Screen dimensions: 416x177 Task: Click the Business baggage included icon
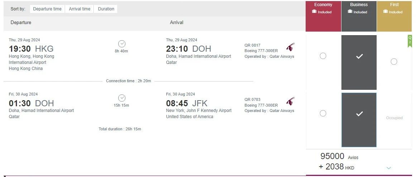350,12
